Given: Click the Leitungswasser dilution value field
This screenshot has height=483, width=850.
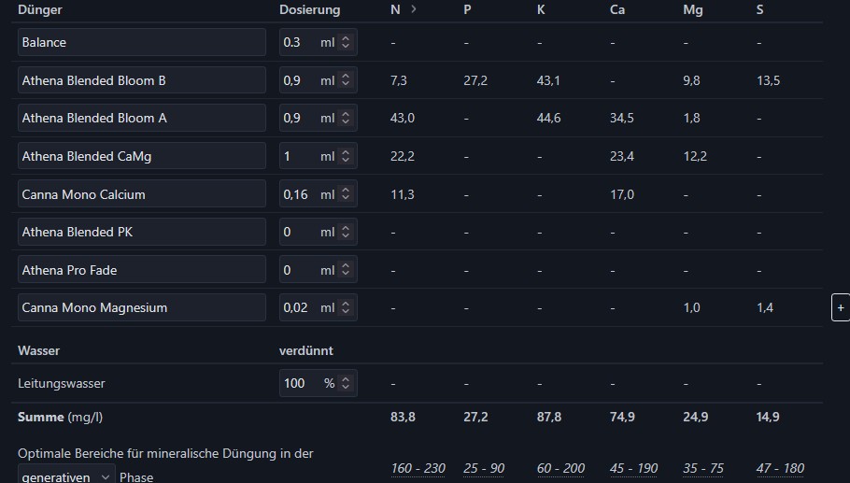Looking at the screenshot, I should [301, 383].
